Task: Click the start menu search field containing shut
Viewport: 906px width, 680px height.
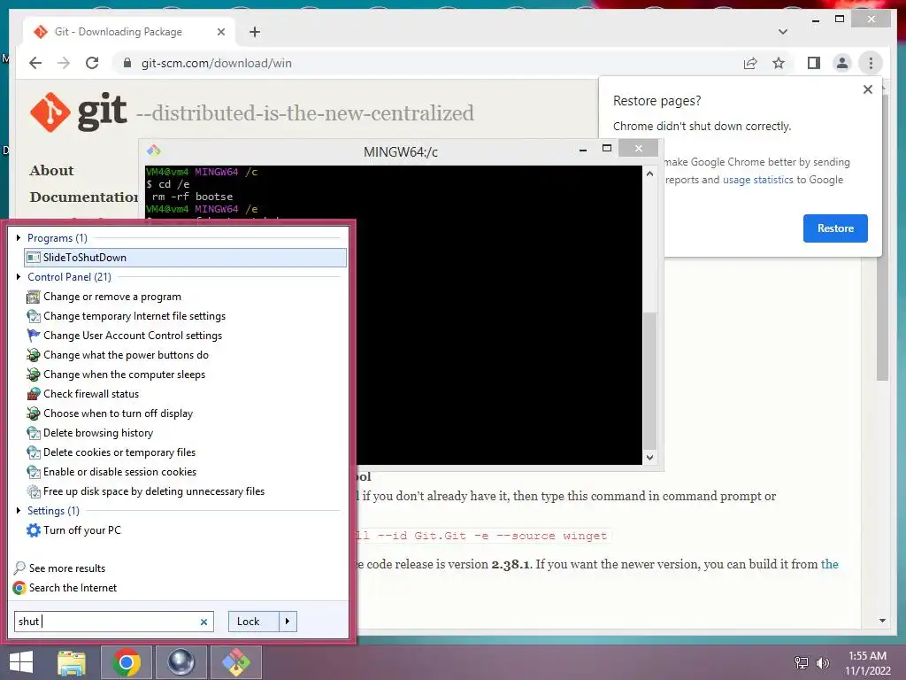Action: [x=107, y=622]
